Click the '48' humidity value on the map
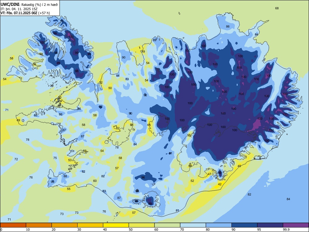 click(x=149, y=125)
